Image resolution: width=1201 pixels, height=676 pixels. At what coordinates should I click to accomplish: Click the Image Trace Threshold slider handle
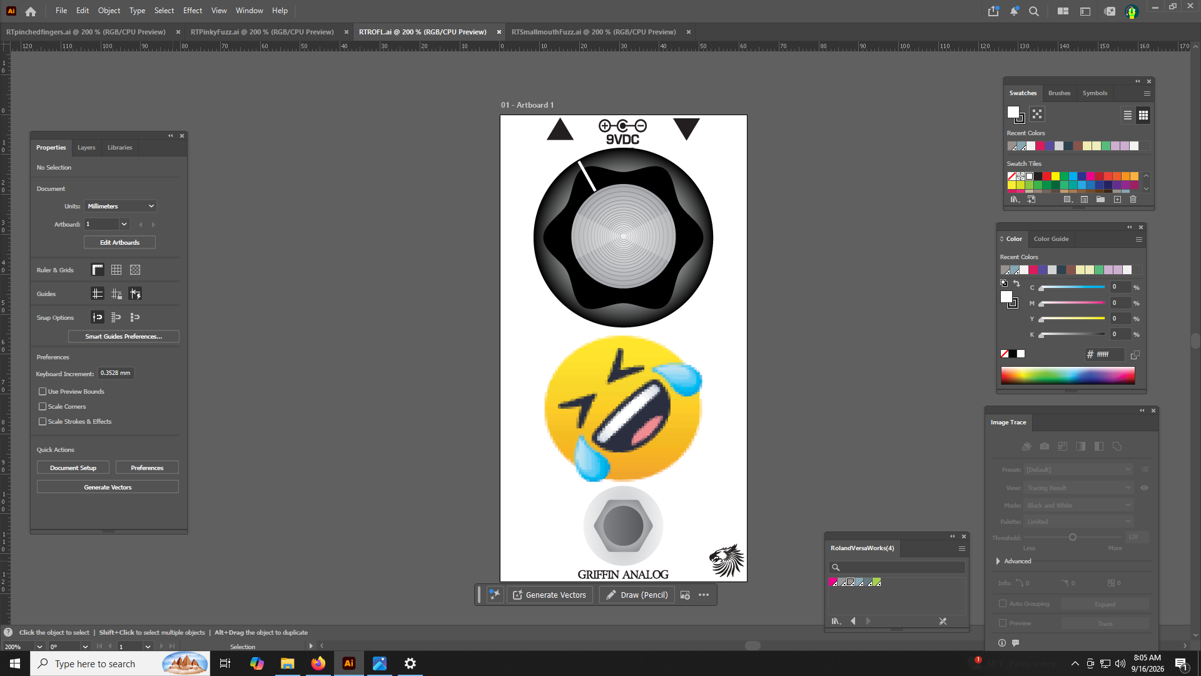point(1073,538)
